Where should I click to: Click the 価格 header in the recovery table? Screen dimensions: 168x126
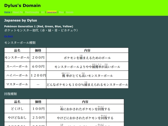(x=38, y=101)
